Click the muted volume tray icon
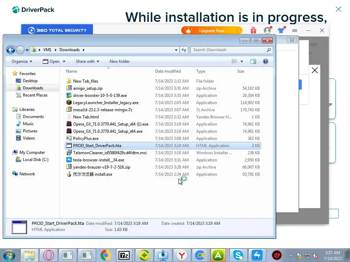This screenshot has width=350, height=262. point(315,256)
